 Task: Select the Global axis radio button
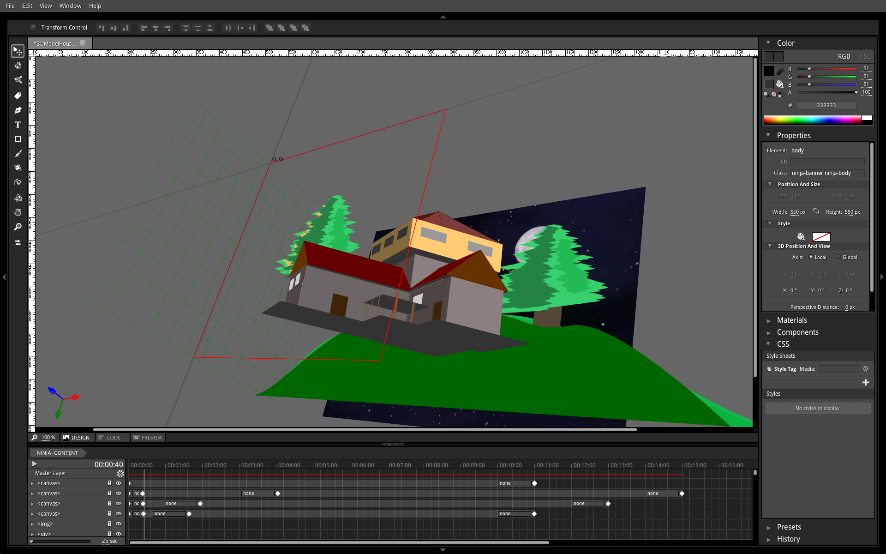(838, 257)
